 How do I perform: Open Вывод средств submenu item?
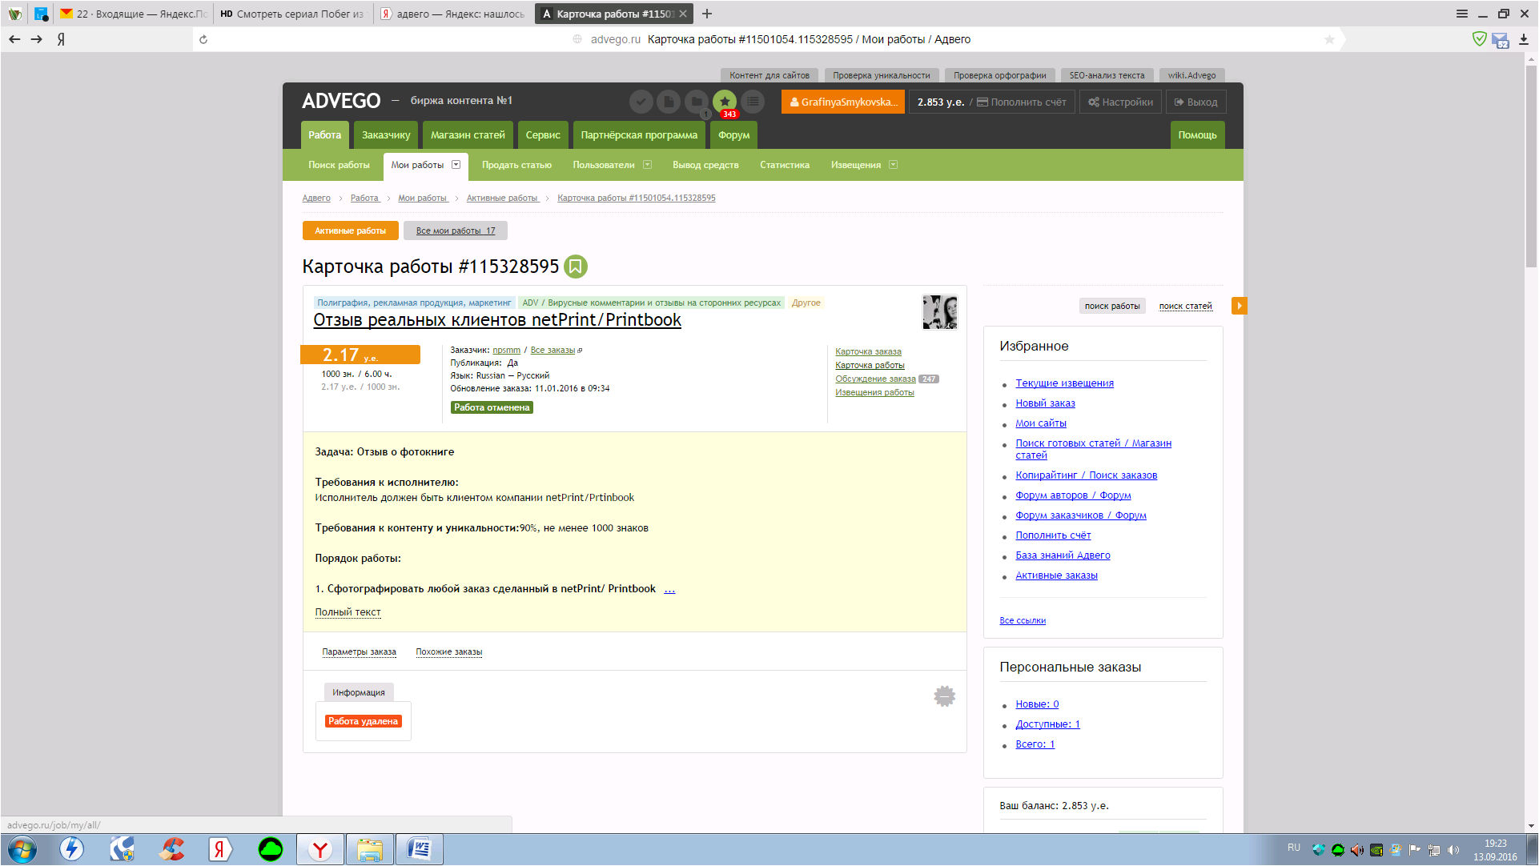pos(705,165)
